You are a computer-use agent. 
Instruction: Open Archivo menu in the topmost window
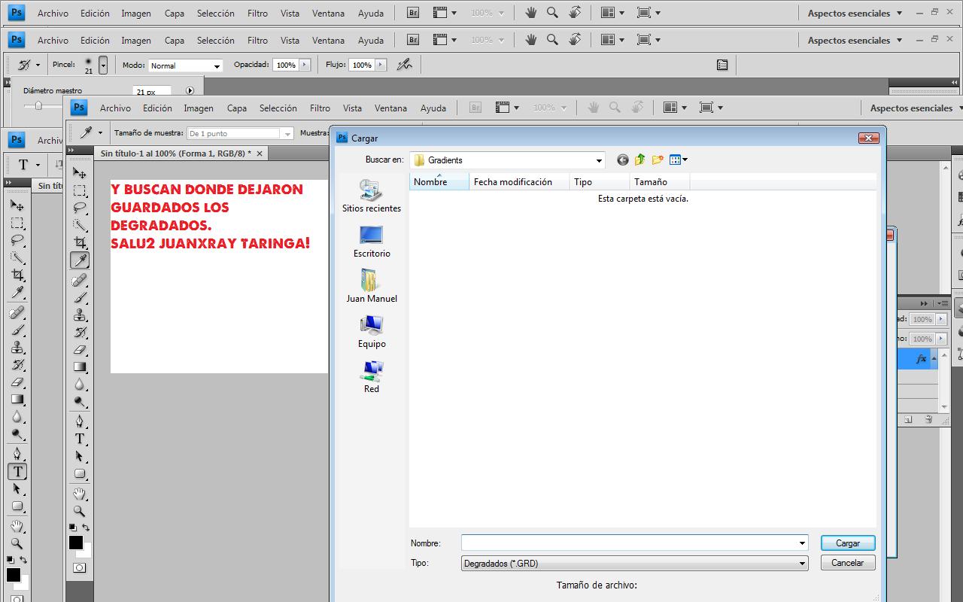[x=53, y=13]
